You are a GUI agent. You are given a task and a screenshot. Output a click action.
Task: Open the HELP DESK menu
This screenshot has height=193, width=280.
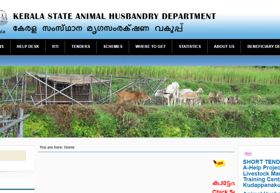28,47
